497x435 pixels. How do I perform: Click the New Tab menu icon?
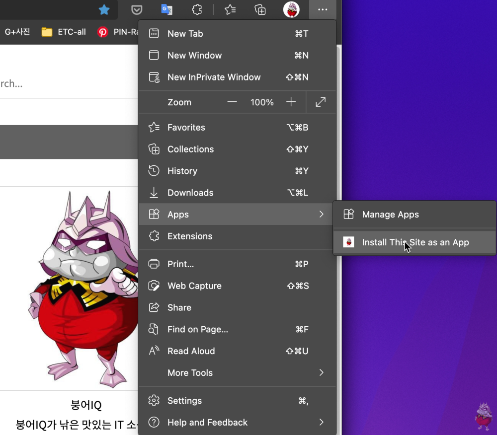[x=154, y=33]
